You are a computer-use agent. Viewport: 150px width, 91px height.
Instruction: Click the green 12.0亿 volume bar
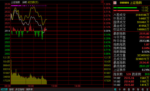pos(125,8)
